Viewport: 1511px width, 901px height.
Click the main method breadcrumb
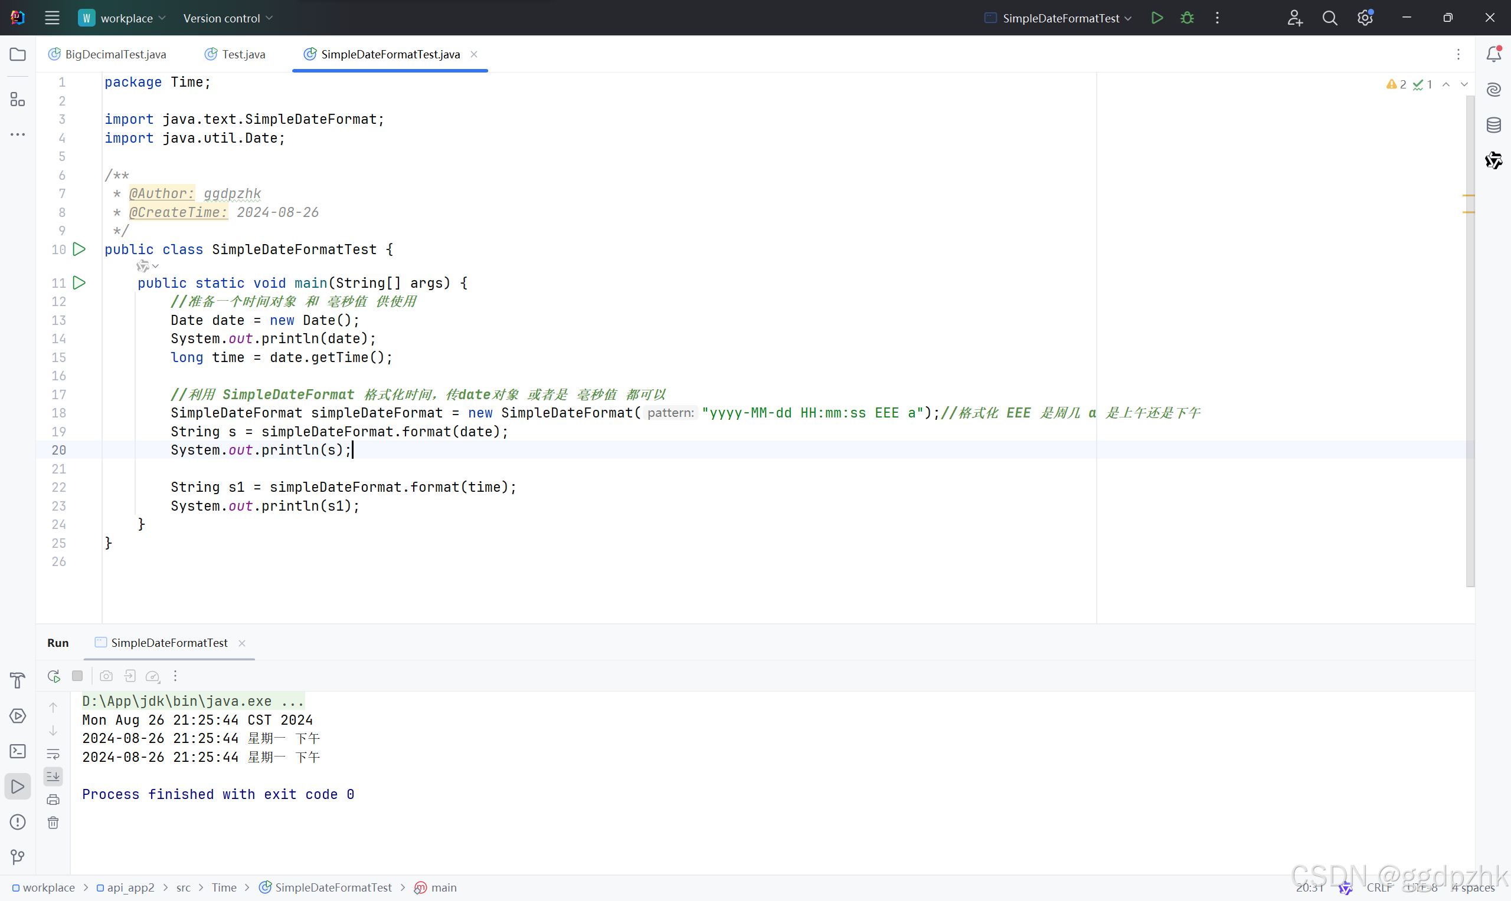pos(436,887)
